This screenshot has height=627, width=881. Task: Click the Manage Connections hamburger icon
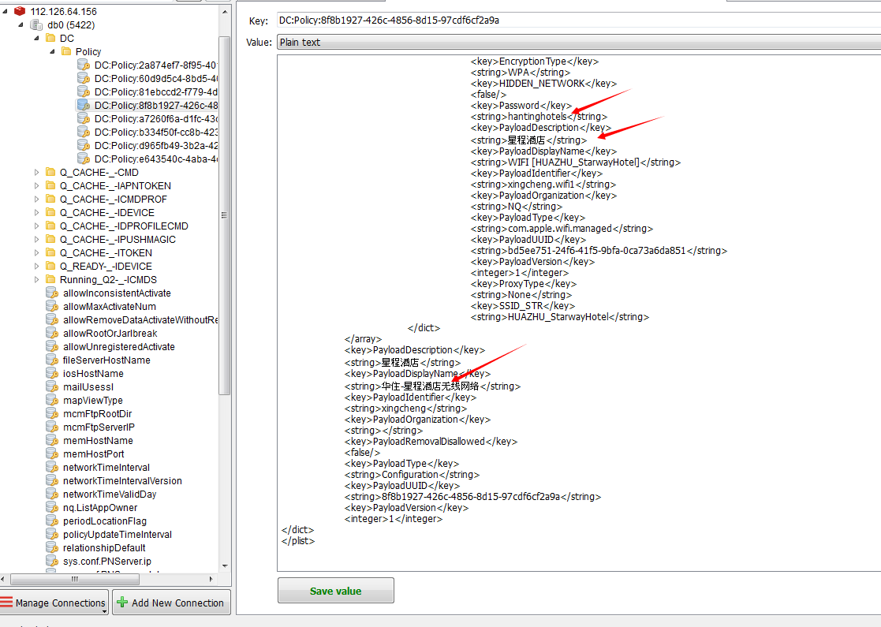pos(6,603)
